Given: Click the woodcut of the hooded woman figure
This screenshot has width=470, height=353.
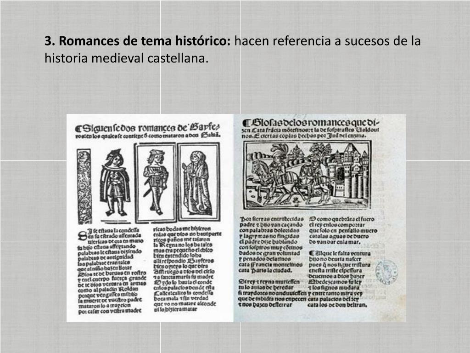Looking at the screenshot, I should tap(199, 182).
